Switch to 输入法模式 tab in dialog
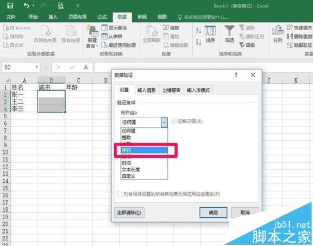This screenshot has height=246, width=313. (x=198, y=90)
